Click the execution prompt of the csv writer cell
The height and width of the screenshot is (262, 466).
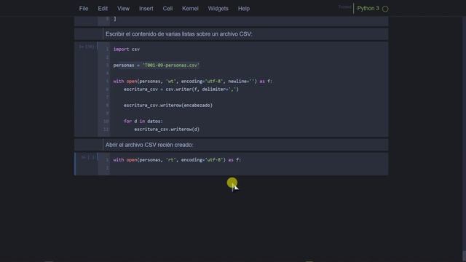click(x=87, y=47)
